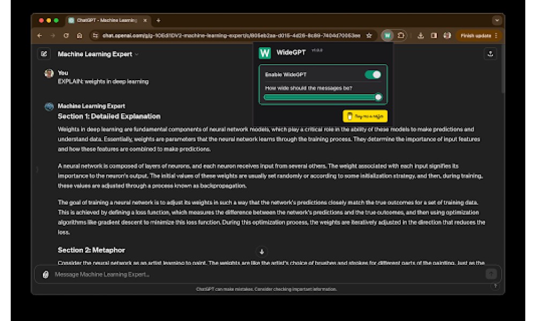Jump to the bottom of the conversation
Viewport: 536px width, 321px height.
pos(262,252)
